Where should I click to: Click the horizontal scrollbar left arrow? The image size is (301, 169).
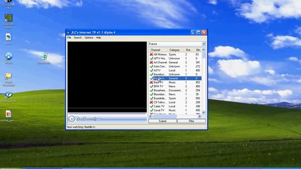(x=150, y=116)
